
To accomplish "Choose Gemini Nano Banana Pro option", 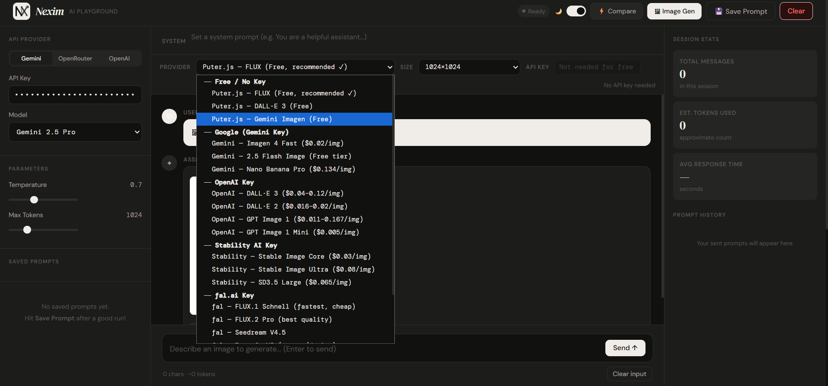I will [x=294, y=169].
